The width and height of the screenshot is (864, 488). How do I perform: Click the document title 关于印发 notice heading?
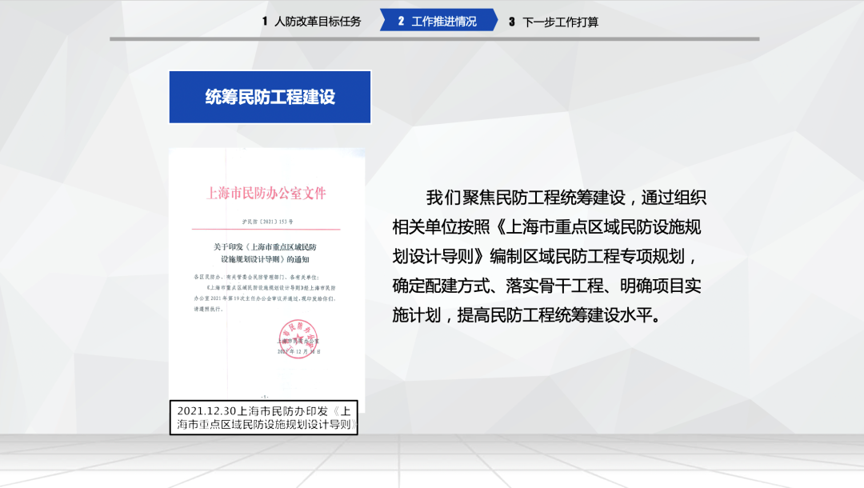265,253
